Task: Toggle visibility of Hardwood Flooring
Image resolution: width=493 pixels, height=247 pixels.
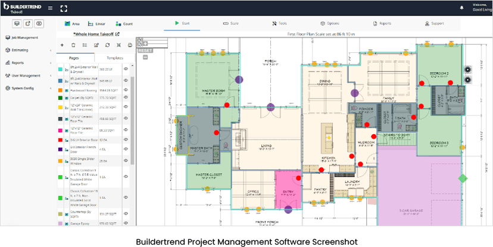Action: 126,90
